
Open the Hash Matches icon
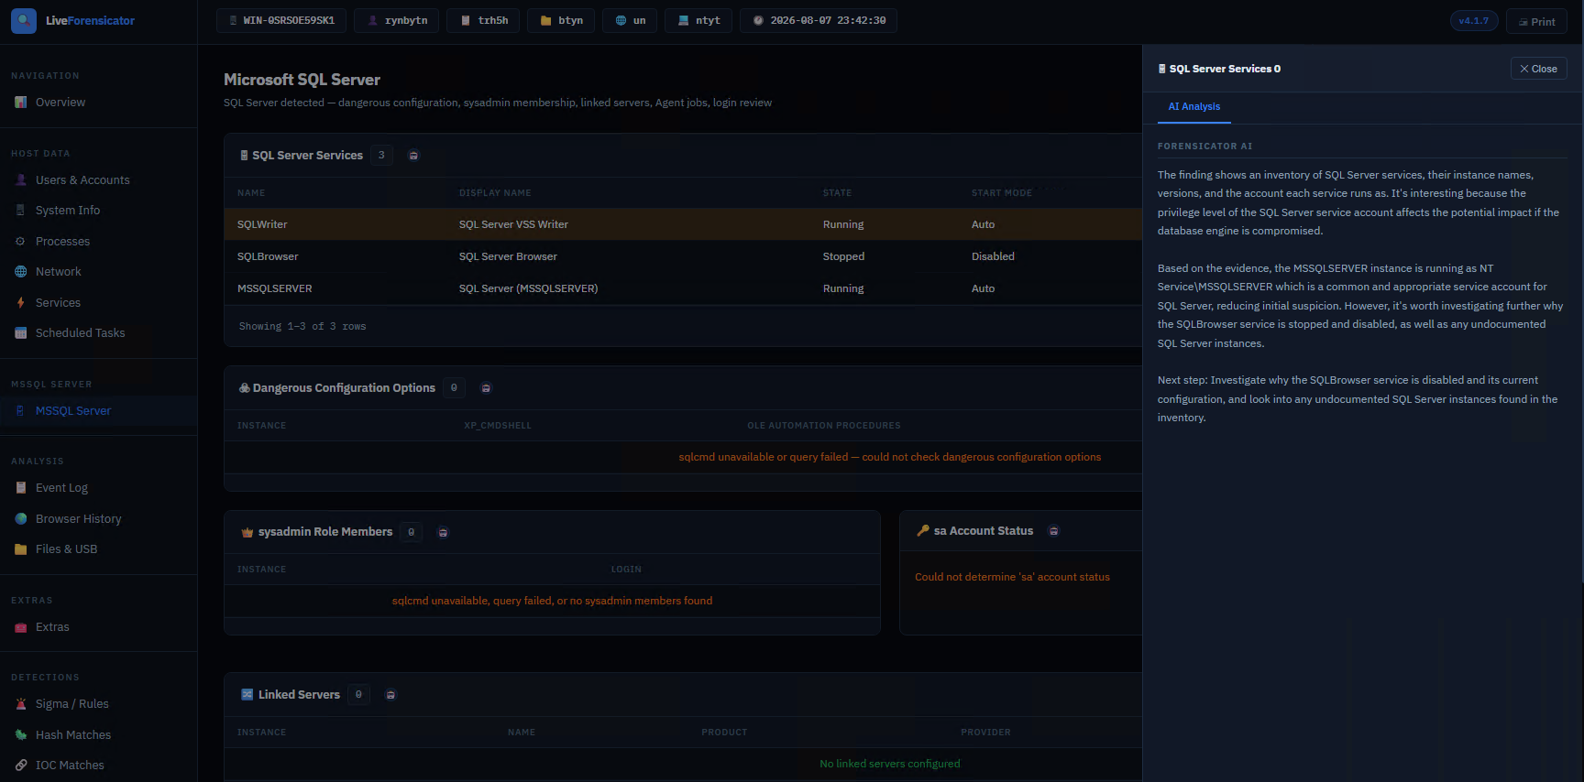(x=20, y=735)
